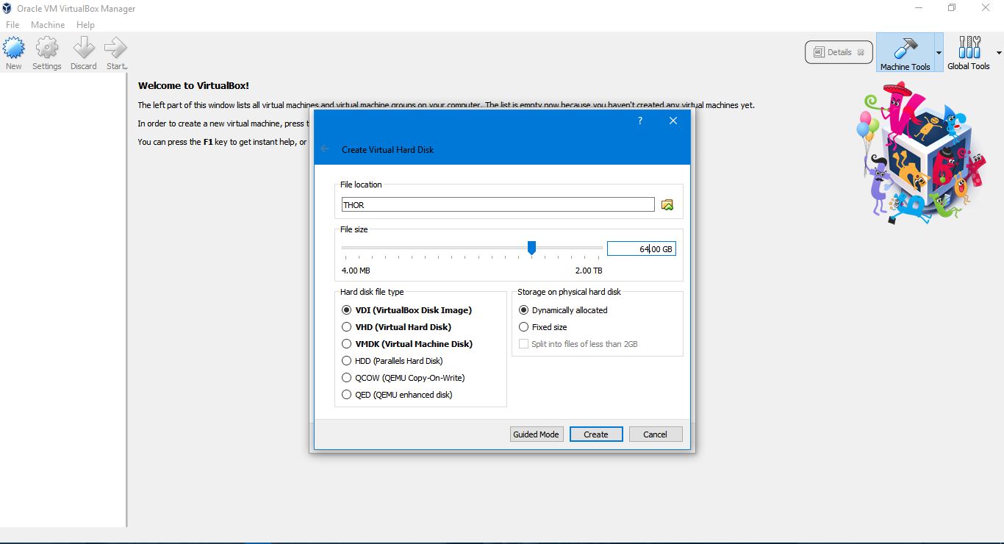Viewport: 1004px width, 544px height.
Task: Click the Discard toolbar icon
Action: click(84, 49)
